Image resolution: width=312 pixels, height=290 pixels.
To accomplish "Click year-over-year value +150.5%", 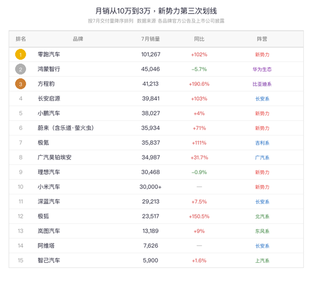I will click(x=199, y=216).
